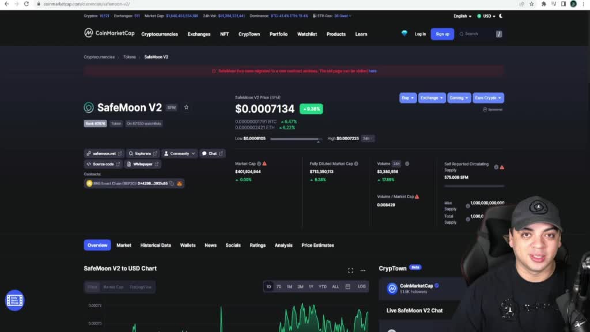Open chart calendar date picker

(347, 286)
